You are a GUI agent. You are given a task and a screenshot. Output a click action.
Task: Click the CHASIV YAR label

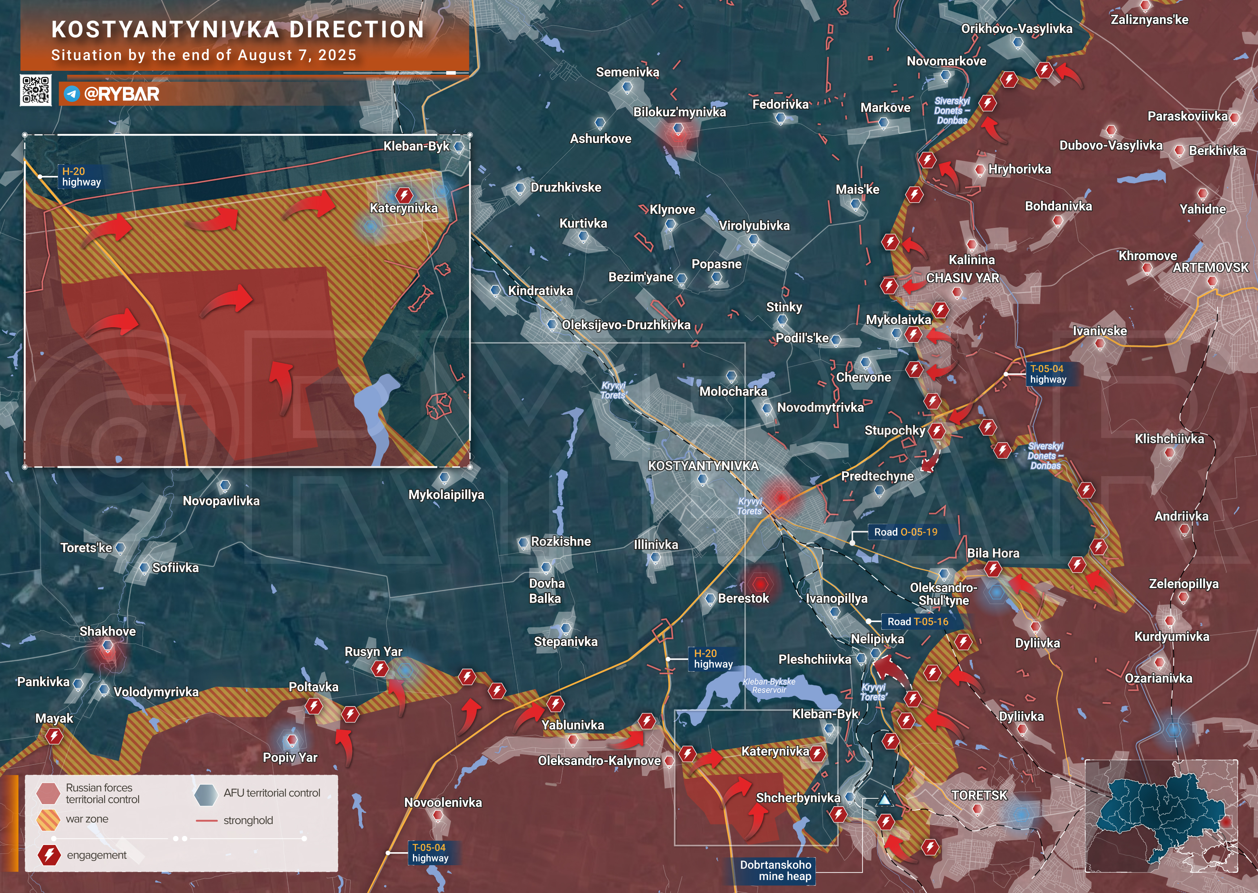963,278
